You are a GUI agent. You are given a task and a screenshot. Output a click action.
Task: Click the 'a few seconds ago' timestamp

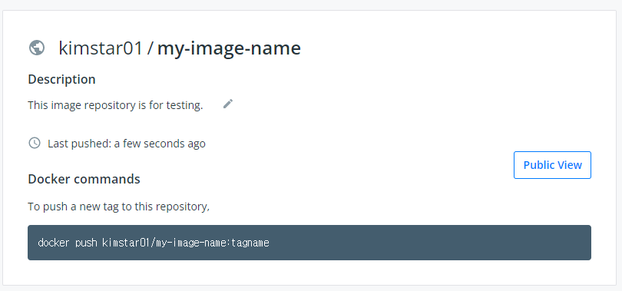[x=160, y=143]
